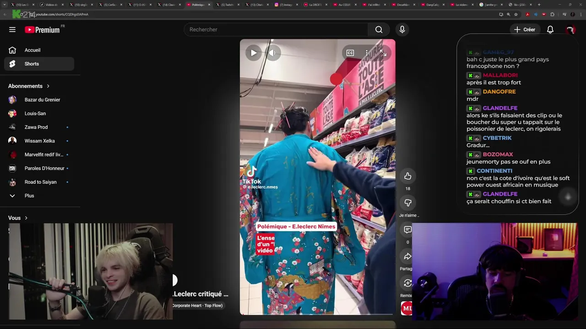Click chat username CONTINENTI
586x329 pixels.
click(494, 171)
